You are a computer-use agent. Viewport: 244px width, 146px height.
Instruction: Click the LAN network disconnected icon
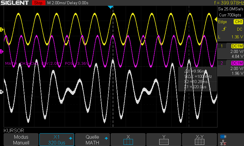[x=223, y=143]
